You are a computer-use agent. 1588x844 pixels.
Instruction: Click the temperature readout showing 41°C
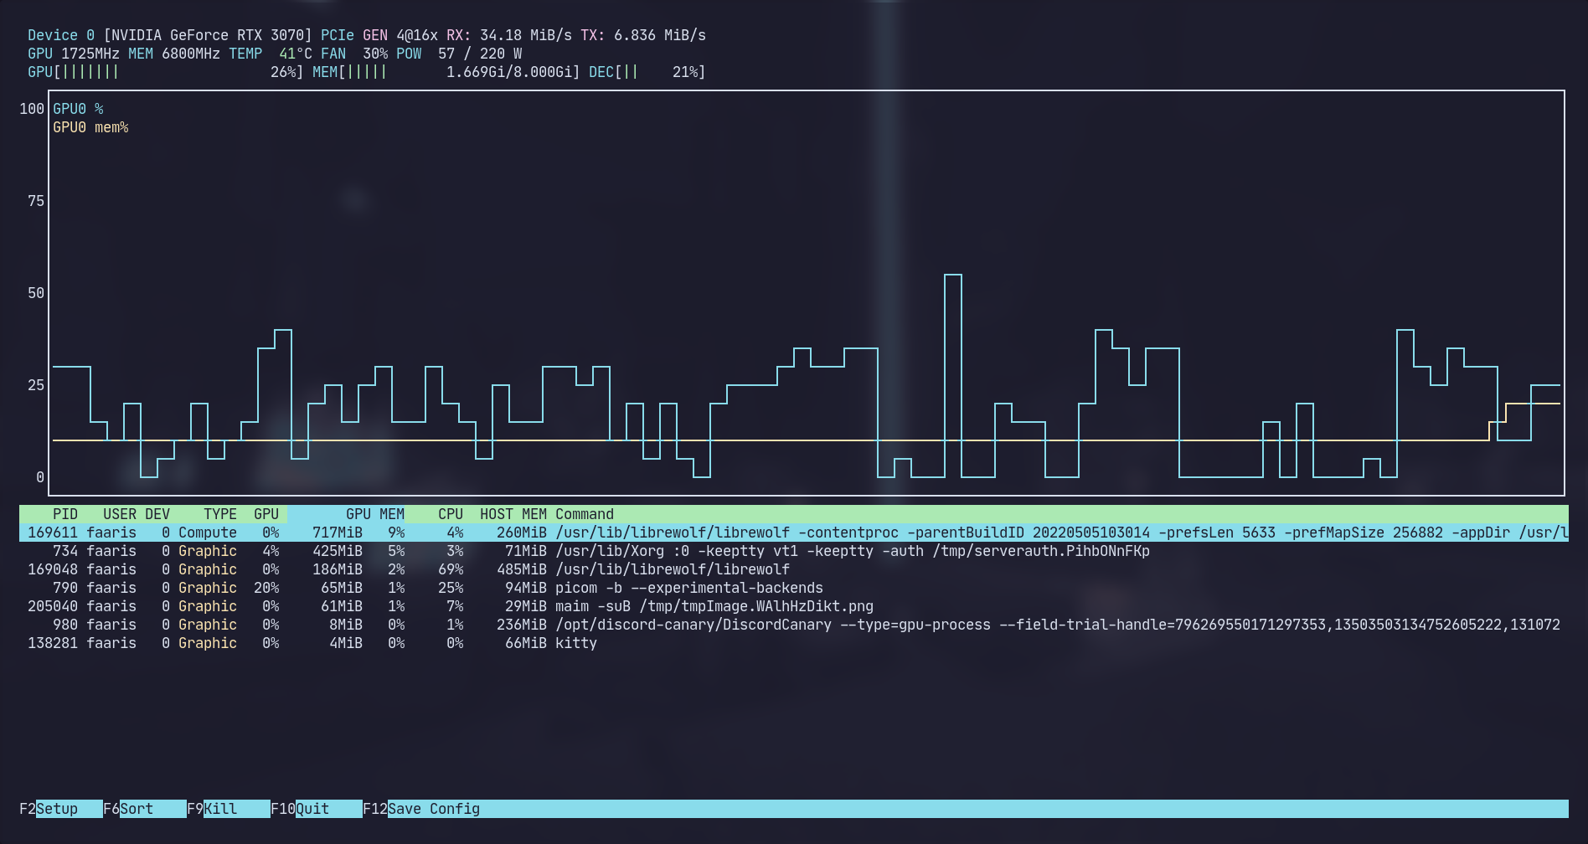click(295, 54)
